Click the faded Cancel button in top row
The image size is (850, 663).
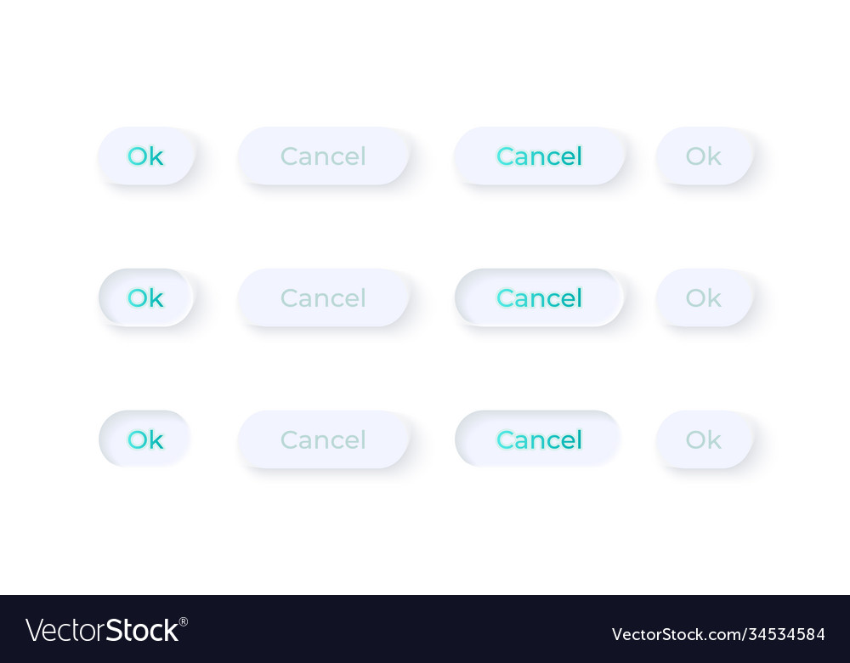click(323, 156)
